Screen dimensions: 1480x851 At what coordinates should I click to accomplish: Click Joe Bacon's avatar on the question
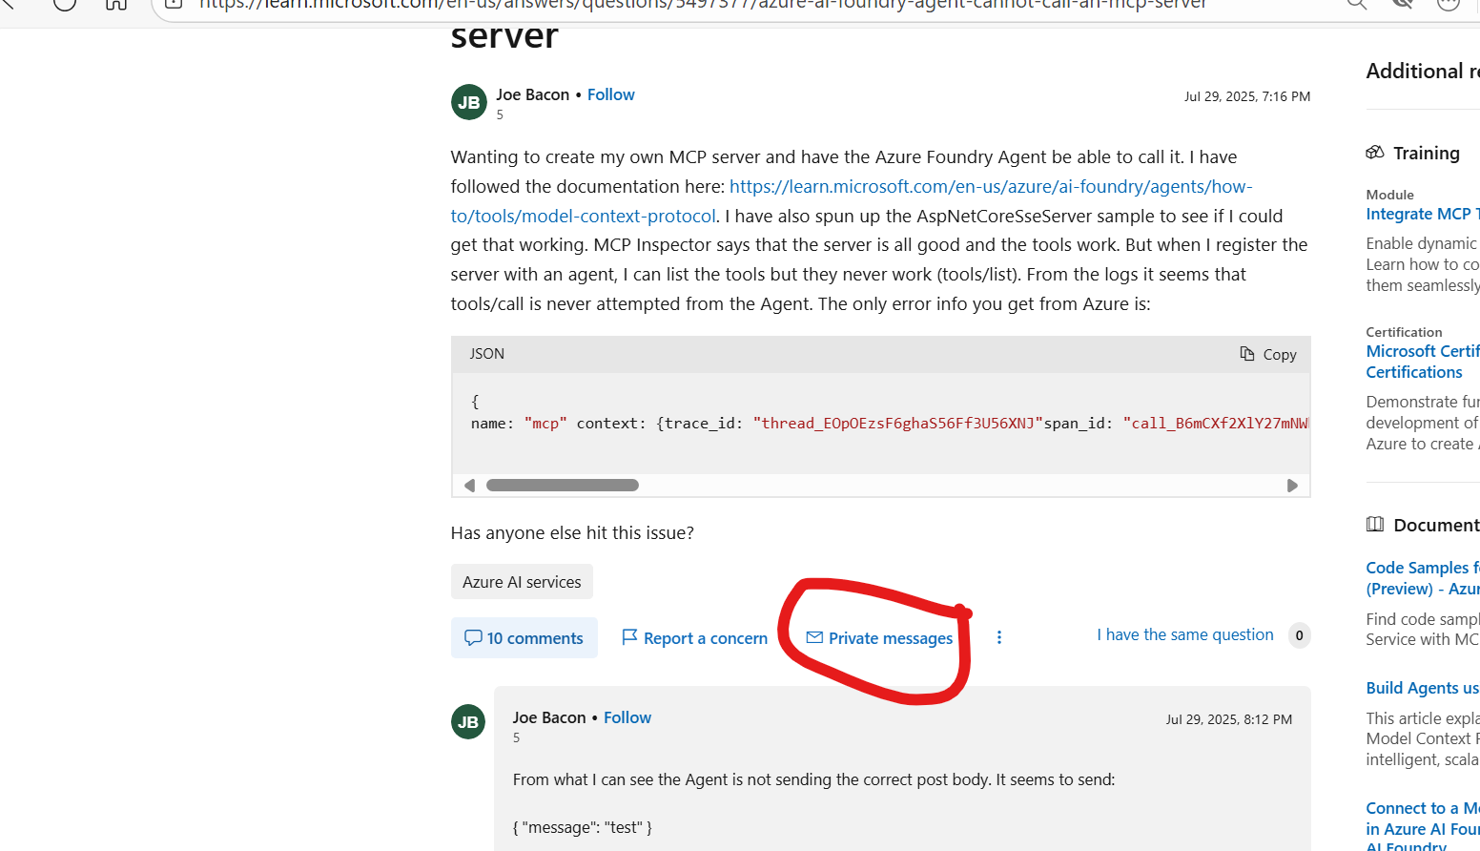point(468,102)
